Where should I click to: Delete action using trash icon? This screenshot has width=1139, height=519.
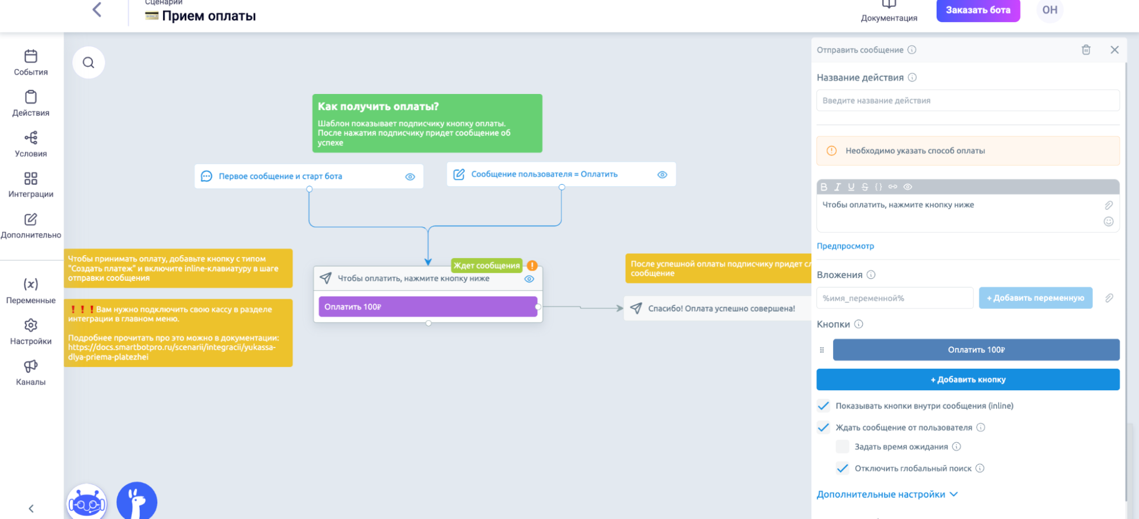click(1086, 50)
